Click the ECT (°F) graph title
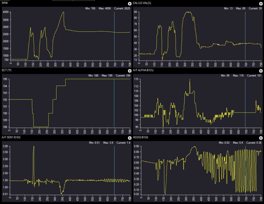This screenshot has height=204, width=264. point(7,70)
